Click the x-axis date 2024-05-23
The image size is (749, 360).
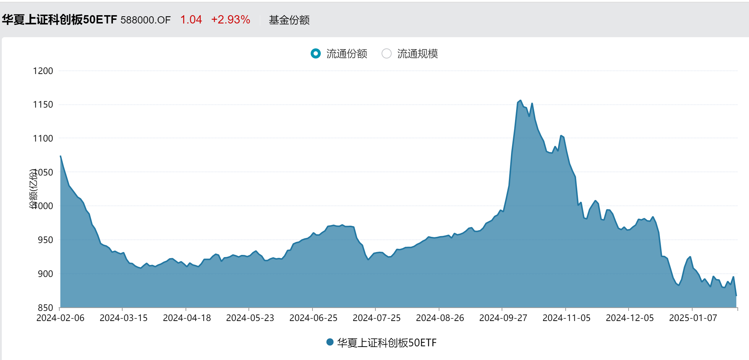pos(250,318)
